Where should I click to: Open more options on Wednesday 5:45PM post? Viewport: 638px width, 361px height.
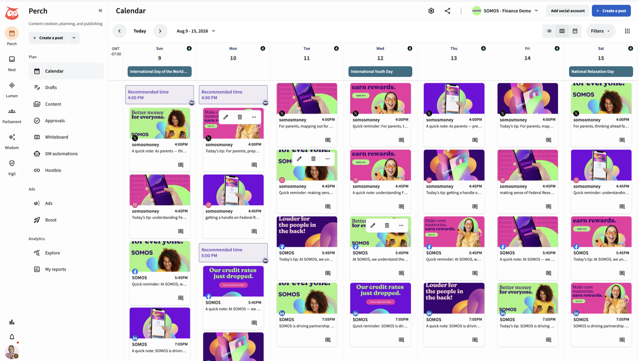(401, 225)
